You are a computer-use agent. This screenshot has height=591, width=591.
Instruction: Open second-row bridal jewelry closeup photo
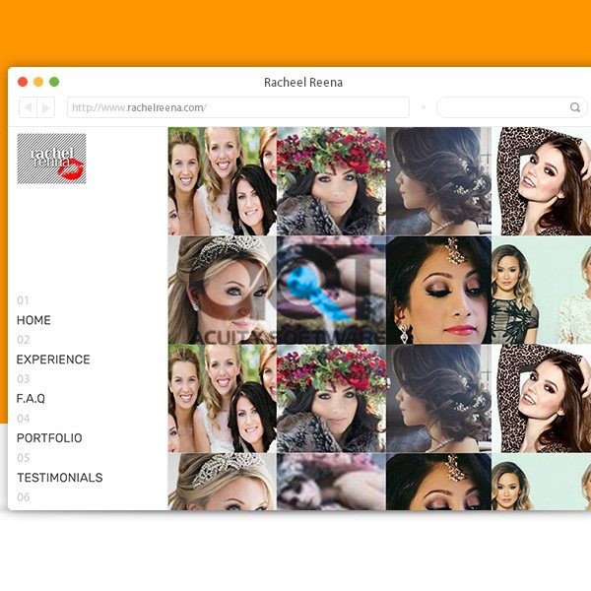click(x=438, y=290)
